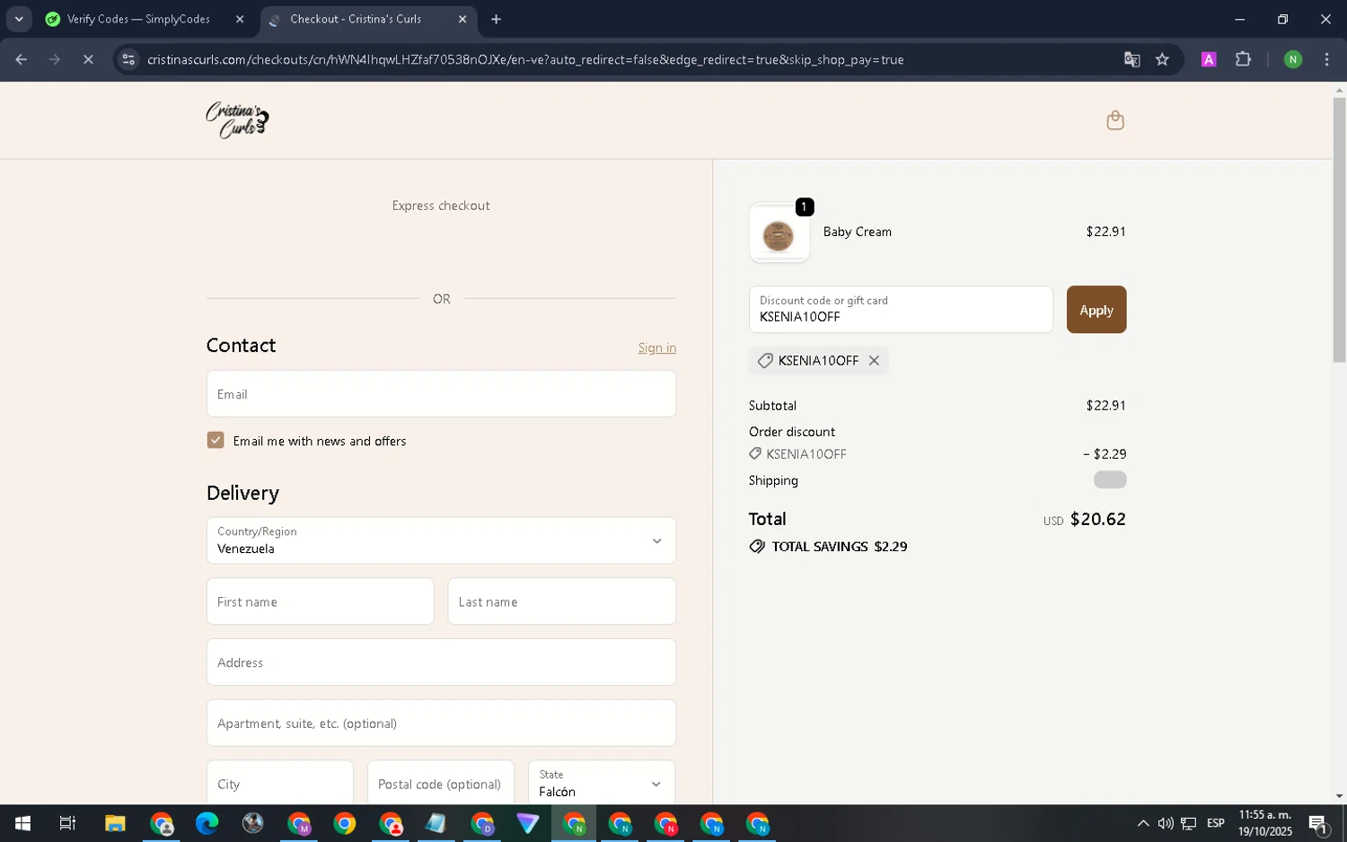The height and width of the screenshot is (842, 1347).
Task: Launch Microsoft Edge from the taskbar
Action: [x=207, y=823]
